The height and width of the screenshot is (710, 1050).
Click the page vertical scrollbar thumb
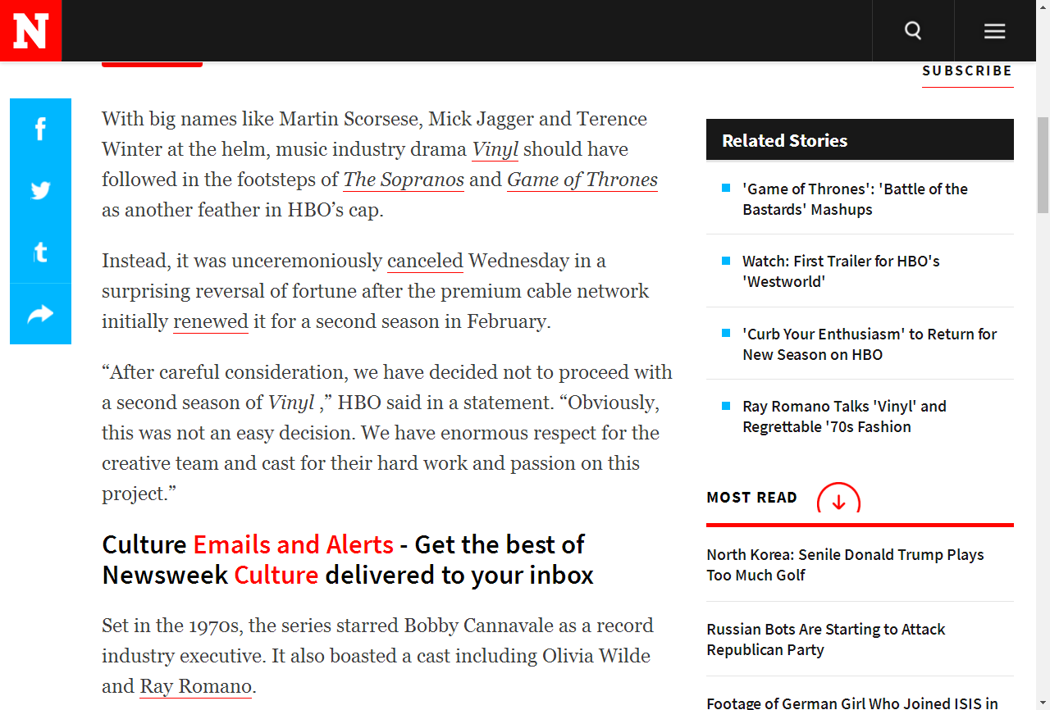click(1043, 165)
